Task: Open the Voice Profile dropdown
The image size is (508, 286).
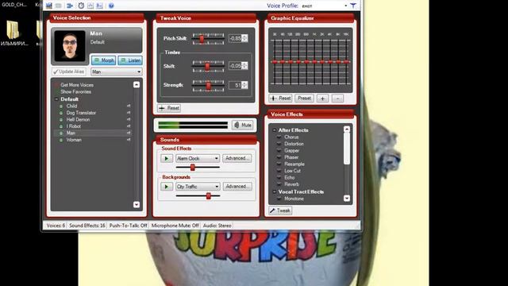Action: [x=346, y=6]
